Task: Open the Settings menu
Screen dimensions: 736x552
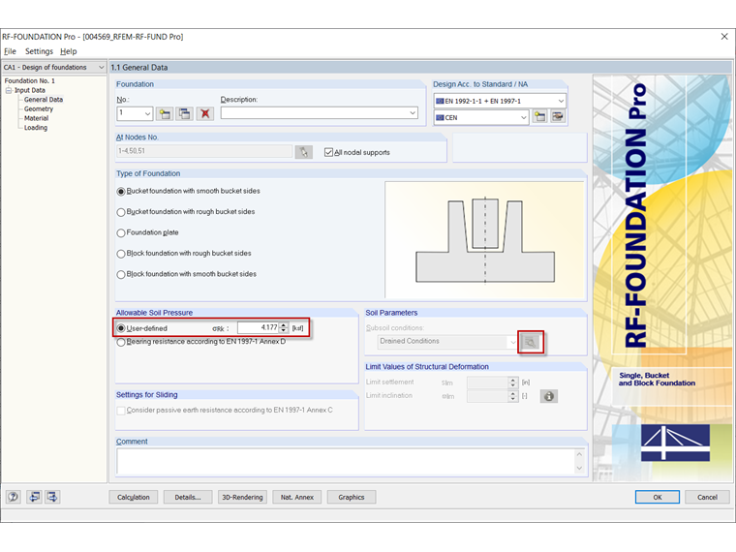Action: pos(39,51)
